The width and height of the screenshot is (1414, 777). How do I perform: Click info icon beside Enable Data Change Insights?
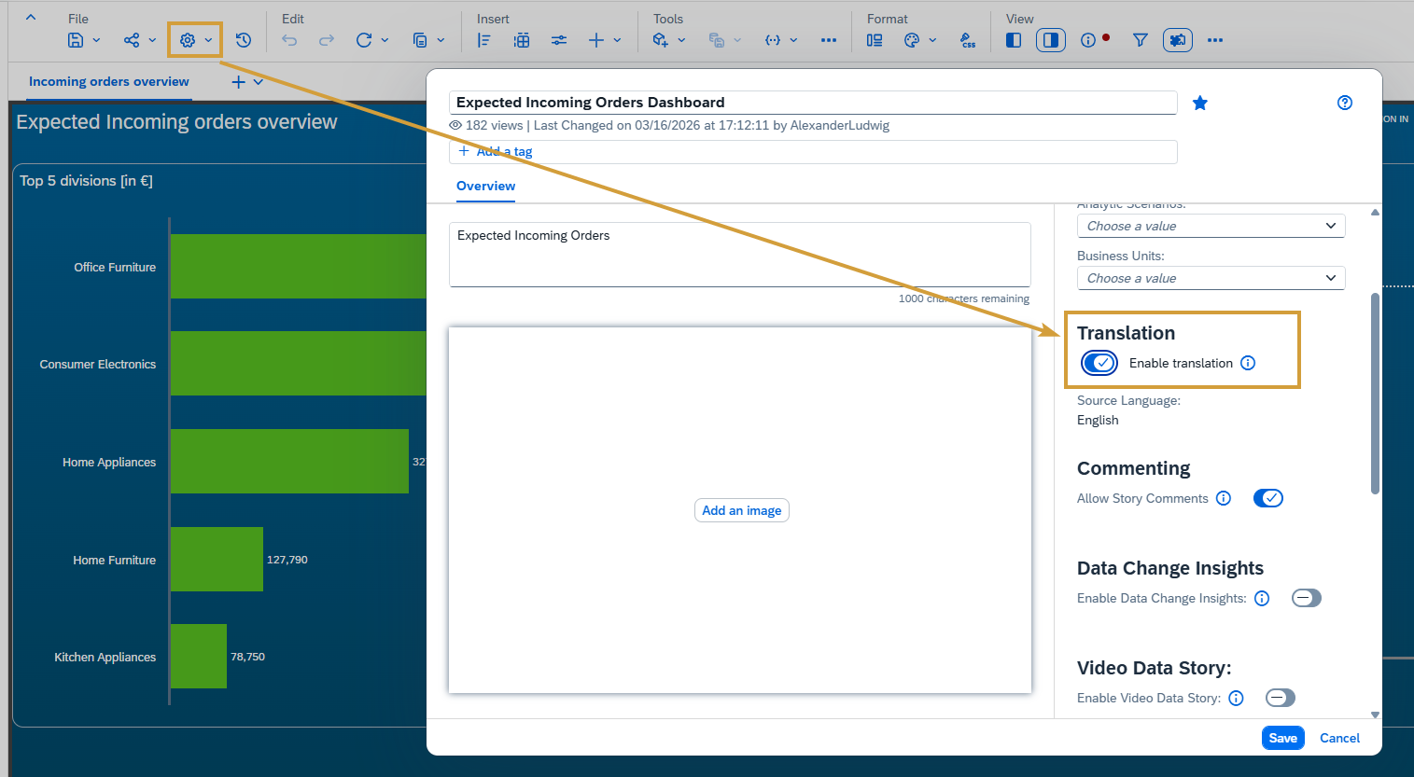pos(1262,598)
